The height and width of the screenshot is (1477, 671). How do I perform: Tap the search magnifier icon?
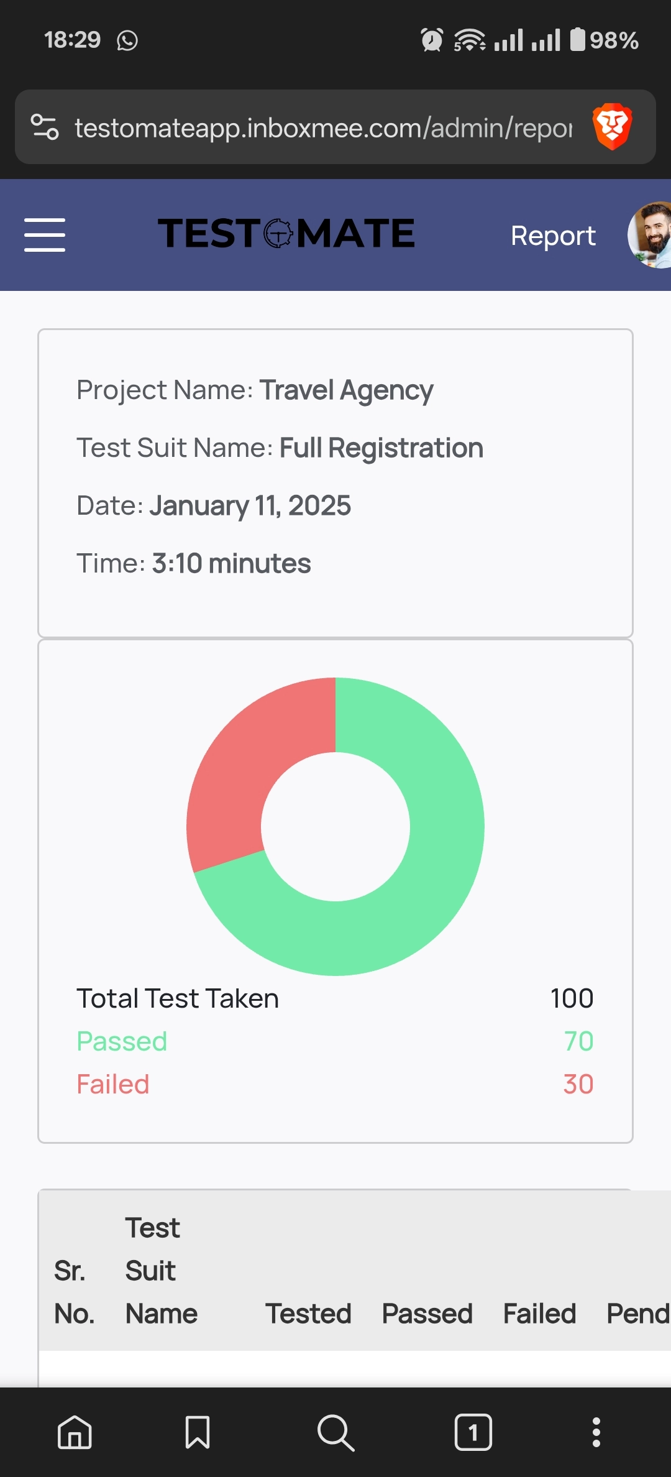[x=335, y=1432]
